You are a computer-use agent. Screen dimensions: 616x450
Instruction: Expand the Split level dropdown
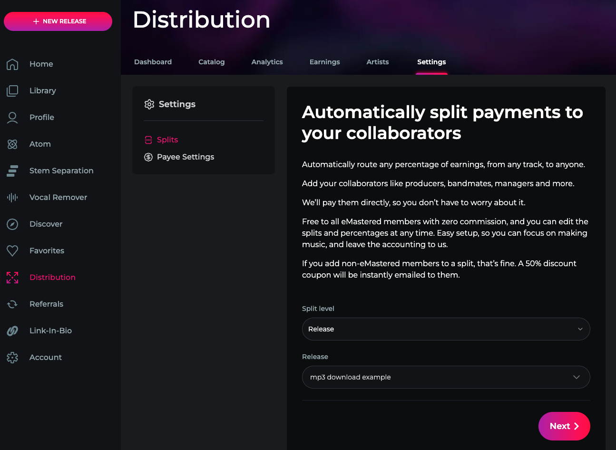[x=446, y=329]
